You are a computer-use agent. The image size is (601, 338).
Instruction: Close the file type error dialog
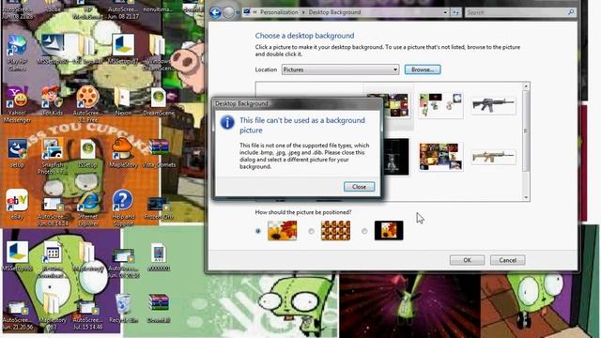(x=359, y=187)
